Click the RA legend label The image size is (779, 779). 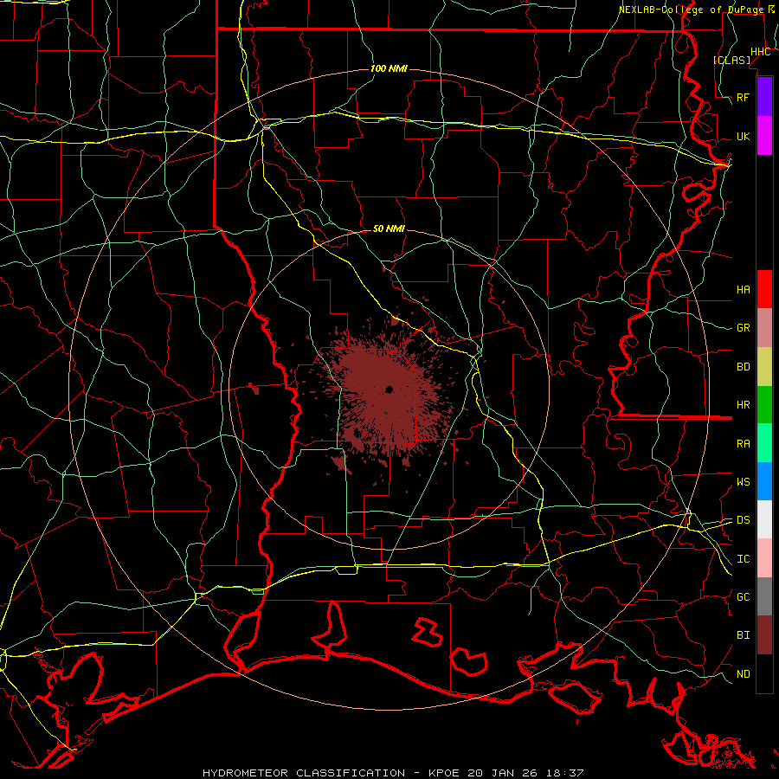743,444
